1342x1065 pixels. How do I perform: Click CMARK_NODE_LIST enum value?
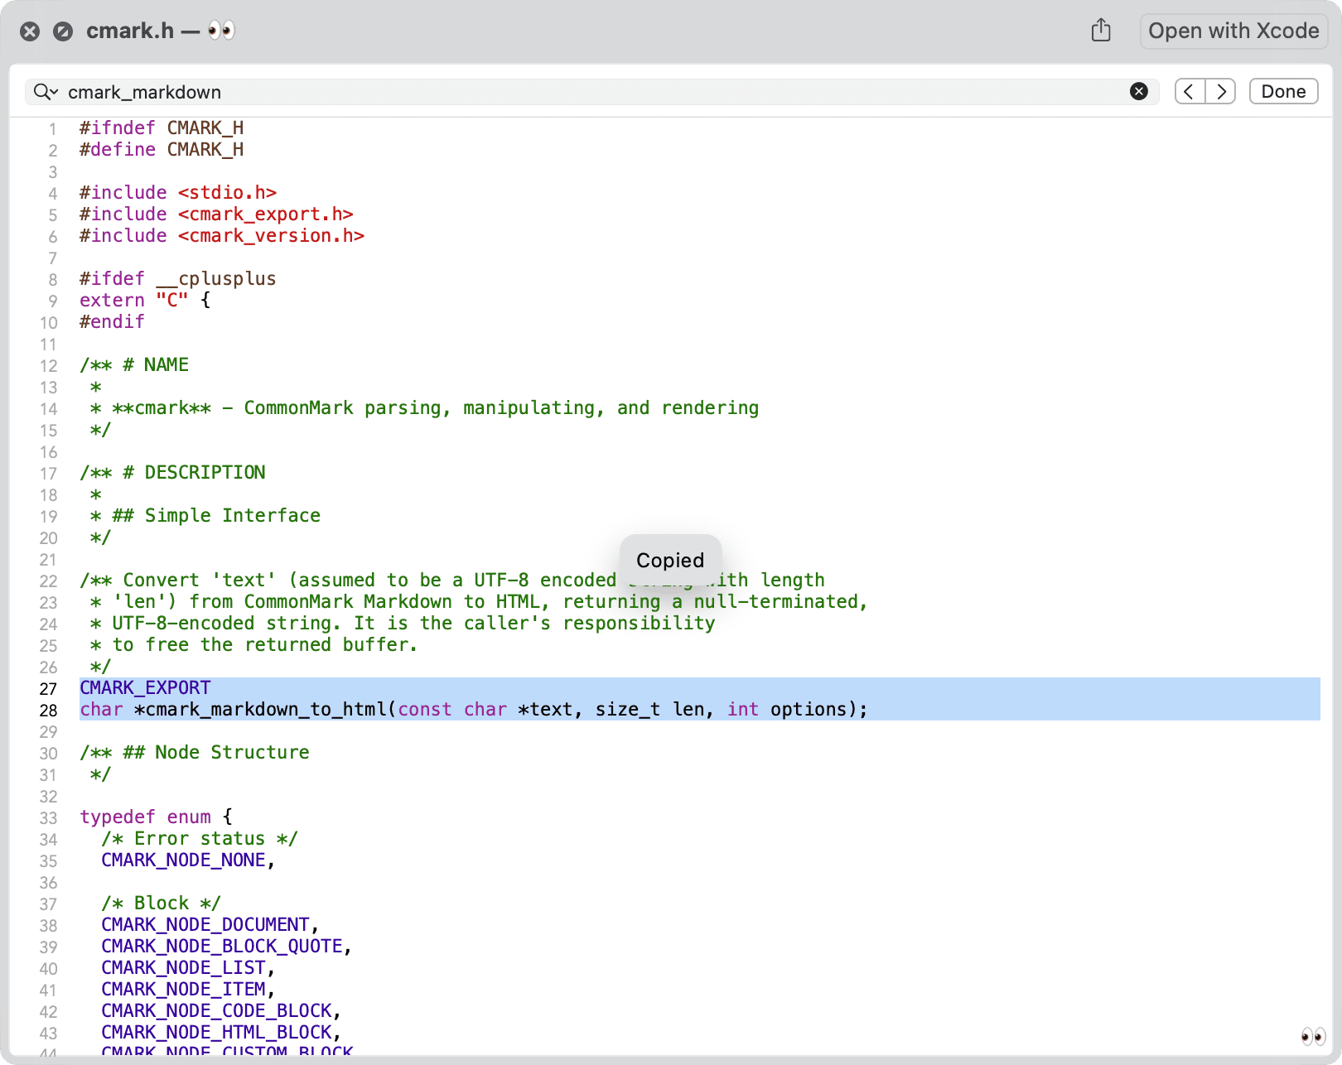pos(183,968)
